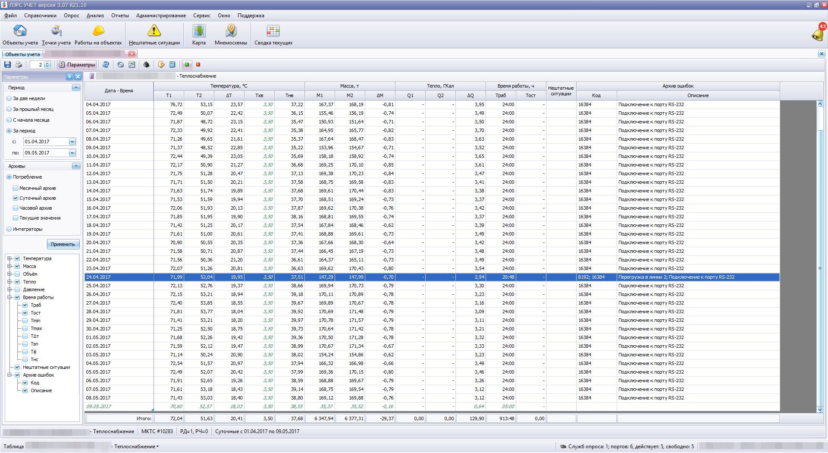Click the number stepper arrows next to 2
The width and height of the screenshot is (828, 453).
(47, 65)
